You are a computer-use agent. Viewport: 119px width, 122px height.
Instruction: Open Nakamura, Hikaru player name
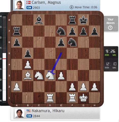click(48, 111)
